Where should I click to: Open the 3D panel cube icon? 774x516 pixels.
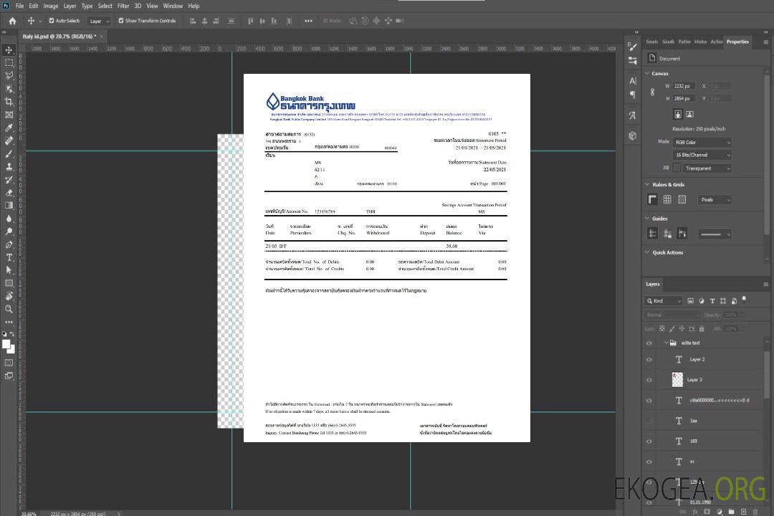point(633,135)
